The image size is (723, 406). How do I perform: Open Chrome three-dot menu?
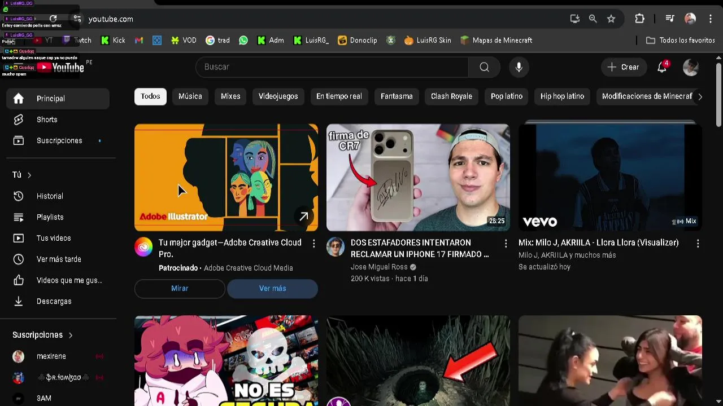pyautogui.click(x=711, y=19)
